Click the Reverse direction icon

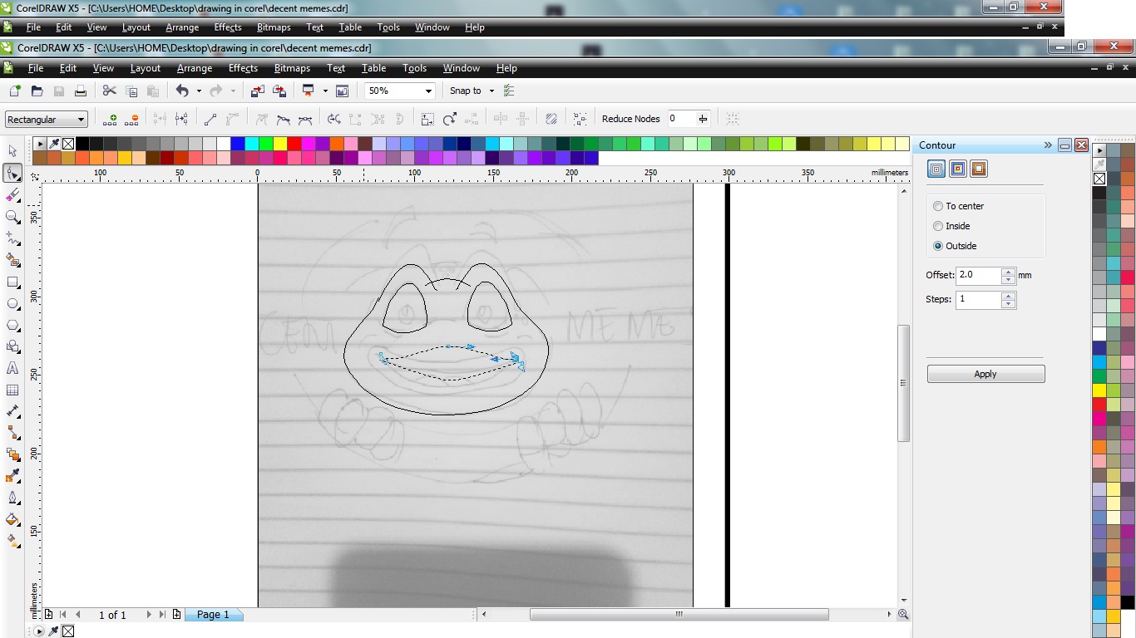[x=334, y=119]
